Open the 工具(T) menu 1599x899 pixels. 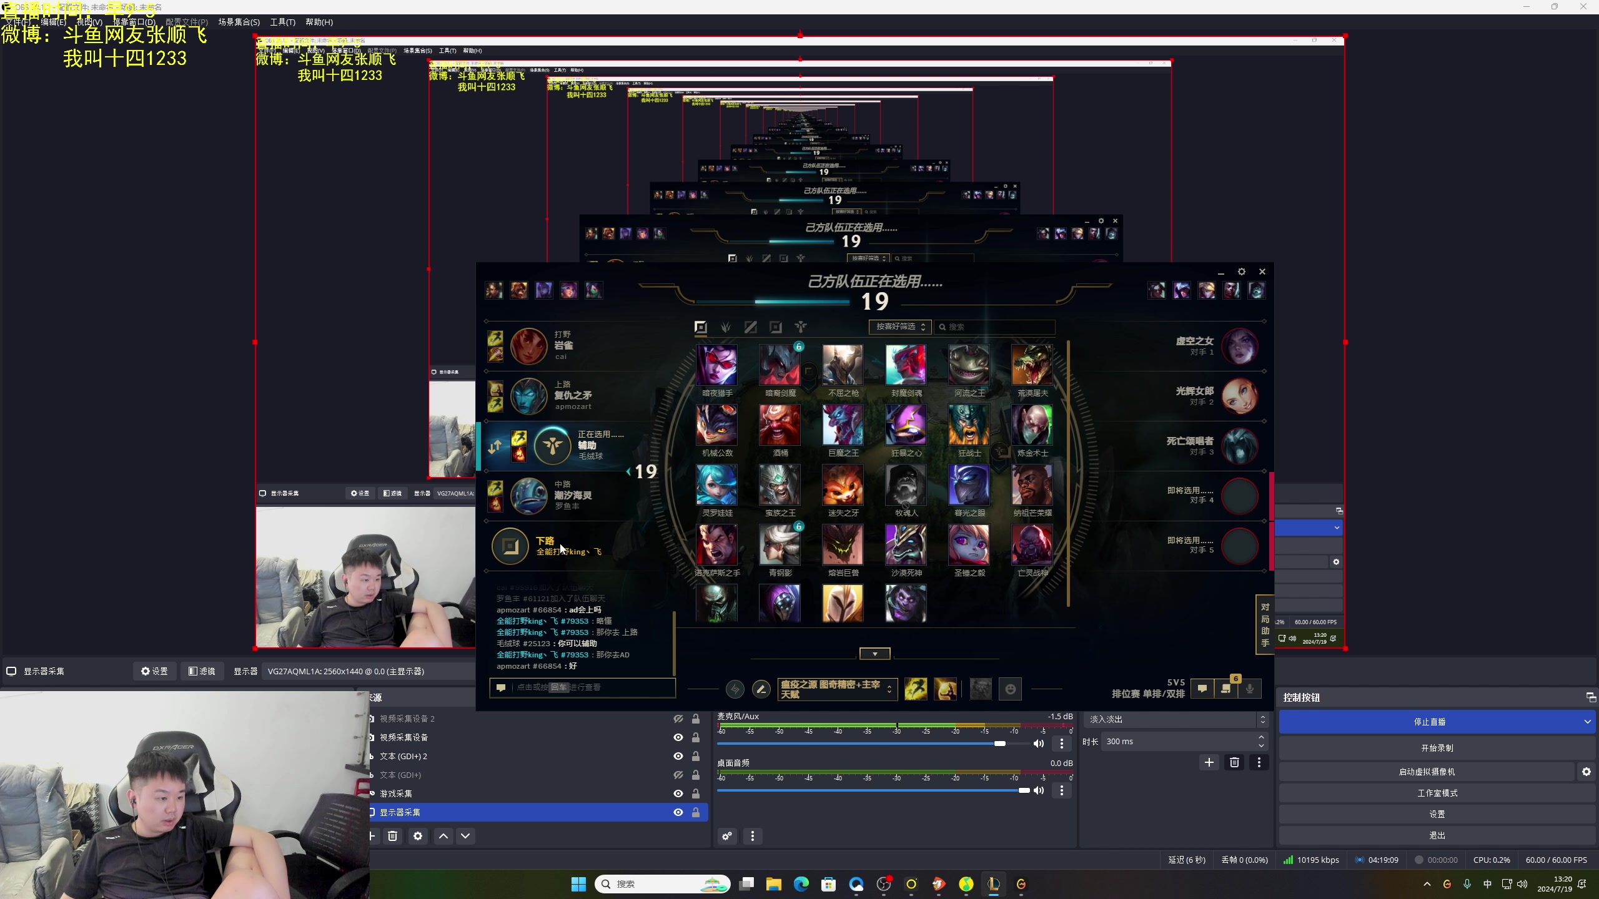282,22
